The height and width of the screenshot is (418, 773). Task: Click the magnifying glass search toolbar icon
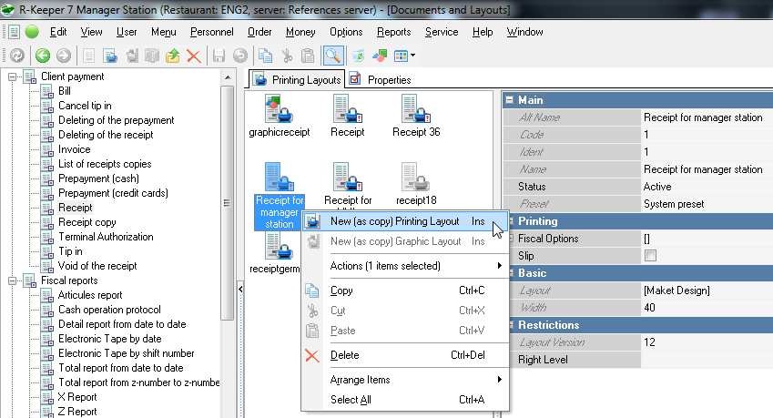(x=332, y=56)
